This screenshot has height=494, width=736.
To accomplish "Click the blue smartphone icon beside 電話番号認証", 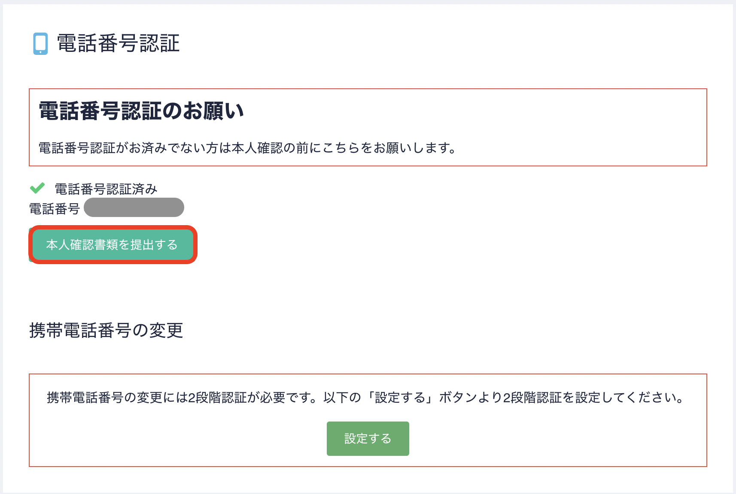I will point(40,44).
